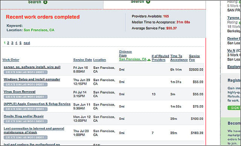This screenshot has height=146, width=241.
Task: Click the 13 routed providers cell
Action: [x=154, y=94]
